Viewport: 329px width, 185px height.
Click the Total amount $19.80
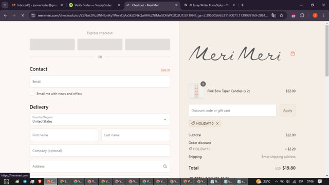pos(289,168)
